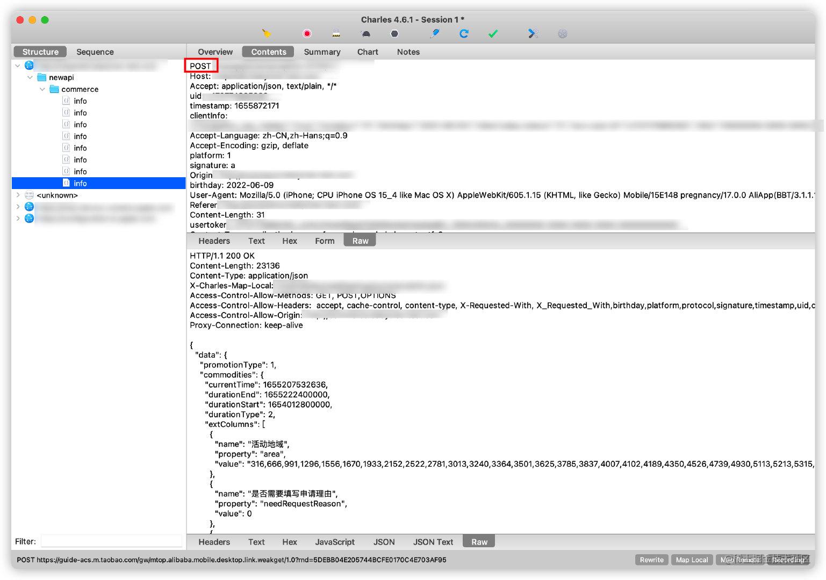
Task: Open the Notes tab
Action: [x=408, y=52]
